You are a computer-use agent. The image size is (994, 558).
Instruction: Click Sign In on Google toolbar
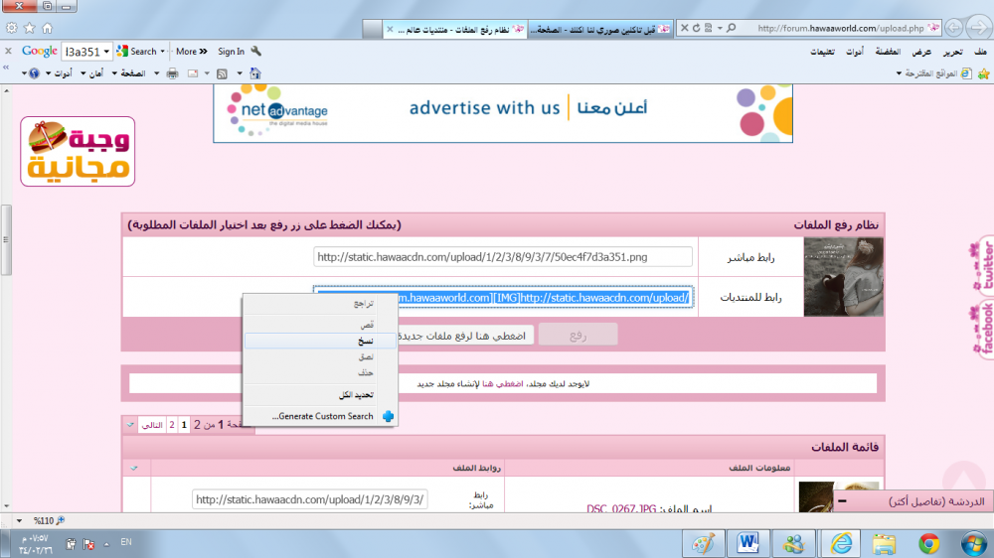coord(231,52)
